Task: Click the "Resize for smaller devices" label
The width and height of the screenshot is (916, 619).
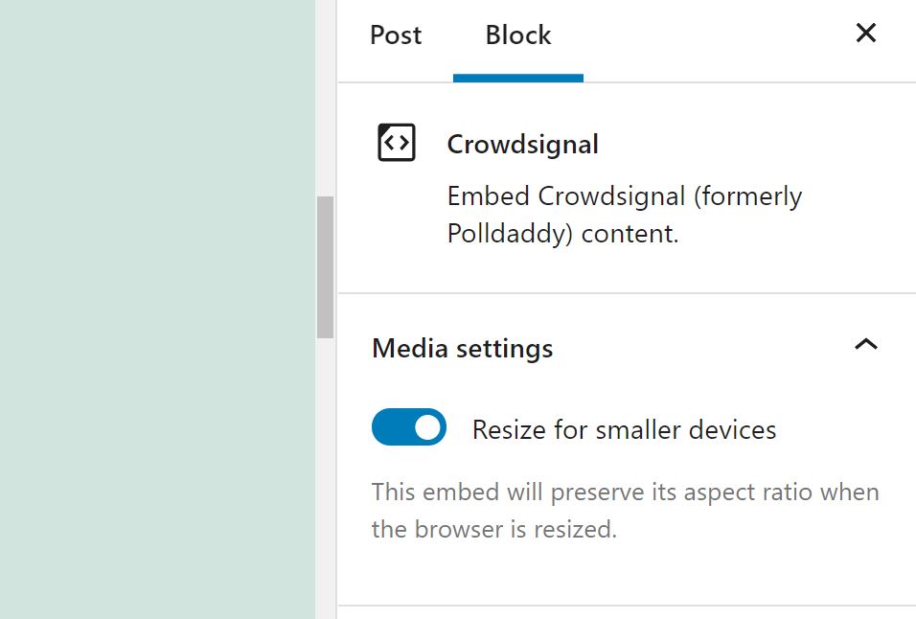Action: (x=623, y=429)
